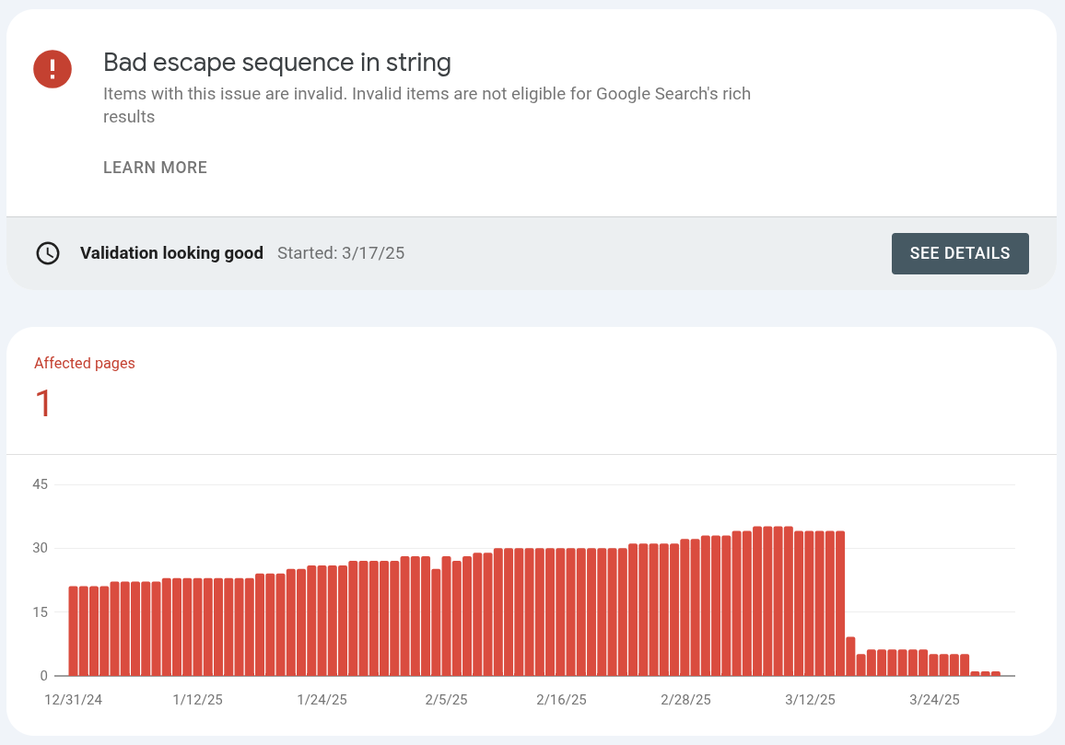Viewport: 1065px width, 745px height.
Task: Click the 'Bad escape sequence in string' heading
Action: pos(277,63)
